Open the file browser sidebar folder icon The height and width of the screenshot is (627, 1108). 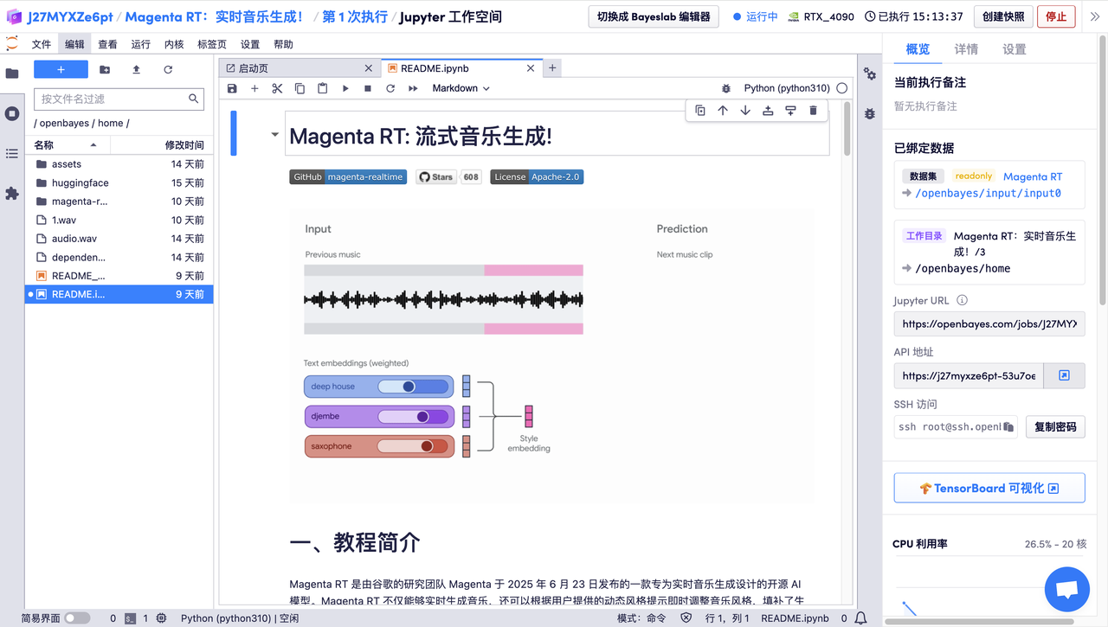click(x=12, y=74)
